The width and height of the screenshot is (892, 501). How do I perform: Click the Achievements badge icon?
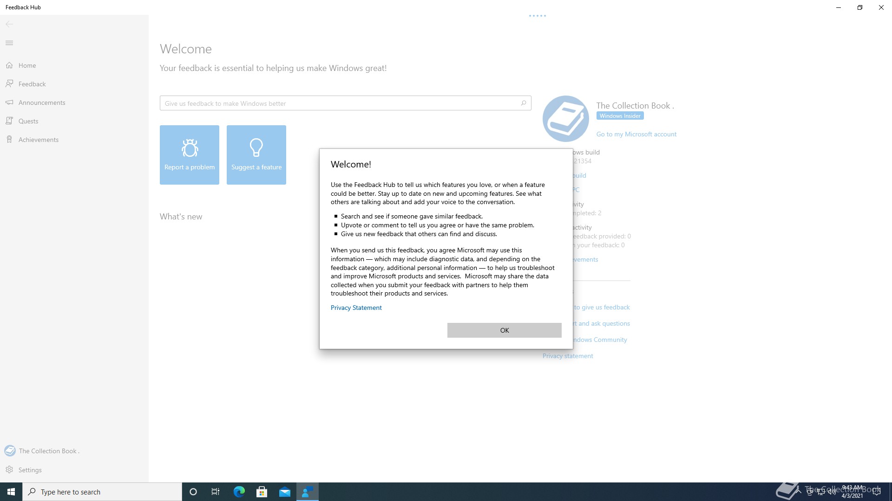point(9,140)
